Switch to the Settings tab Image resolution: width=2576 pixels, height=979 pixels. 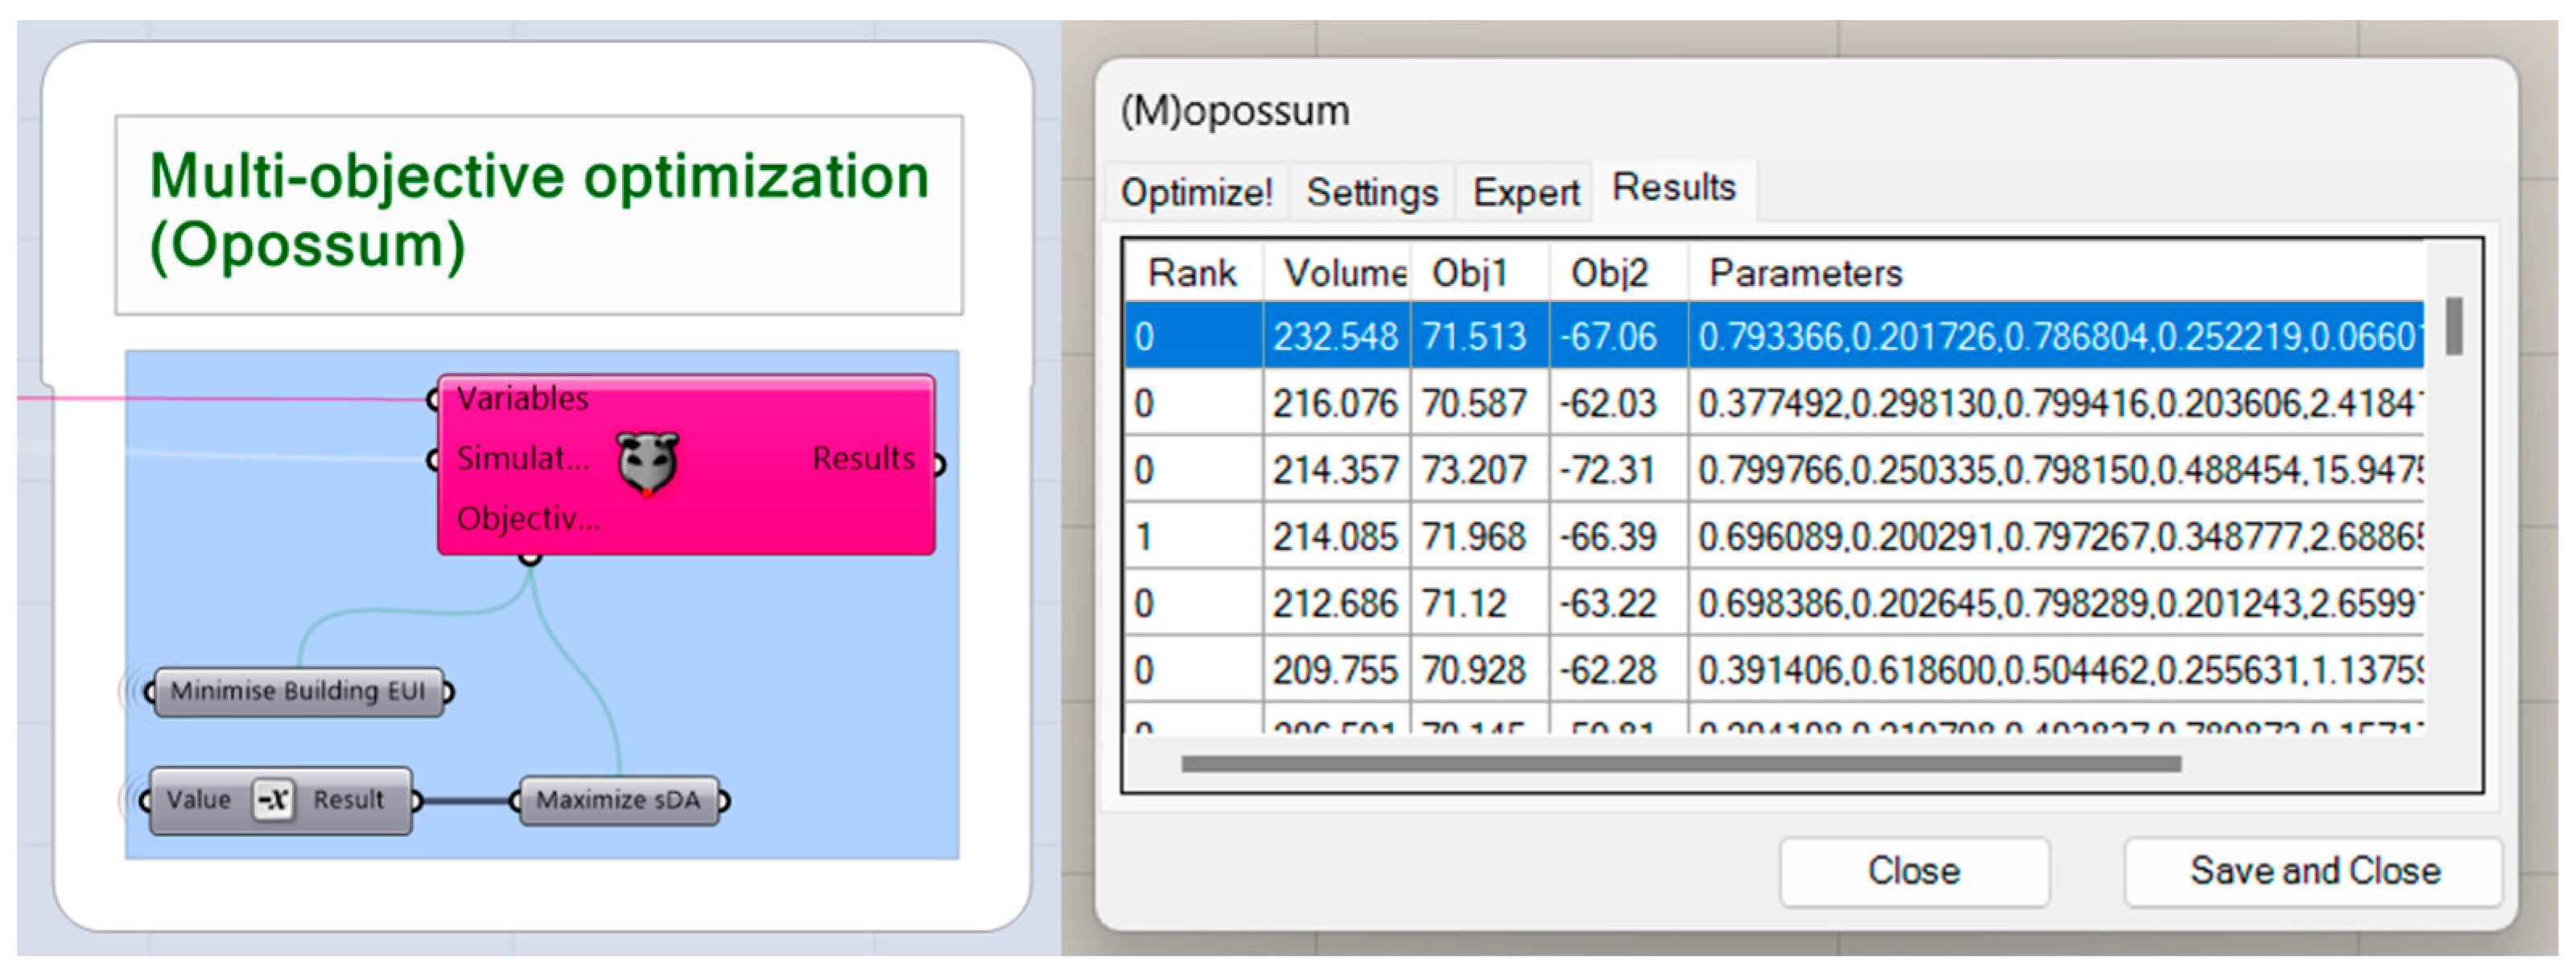[1372, 192]
